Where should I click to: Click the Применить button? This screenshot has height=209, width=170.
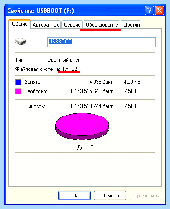[146, 196]
